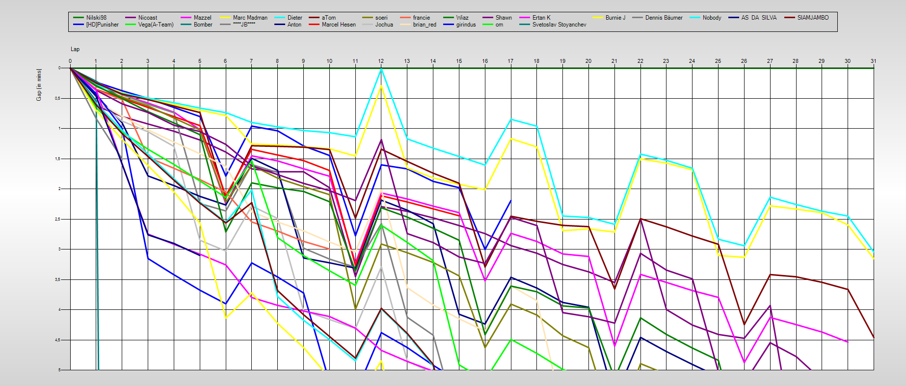906x386 pixels.
Task: Click lap 31 marker on the lap axis
Action: 873,61
